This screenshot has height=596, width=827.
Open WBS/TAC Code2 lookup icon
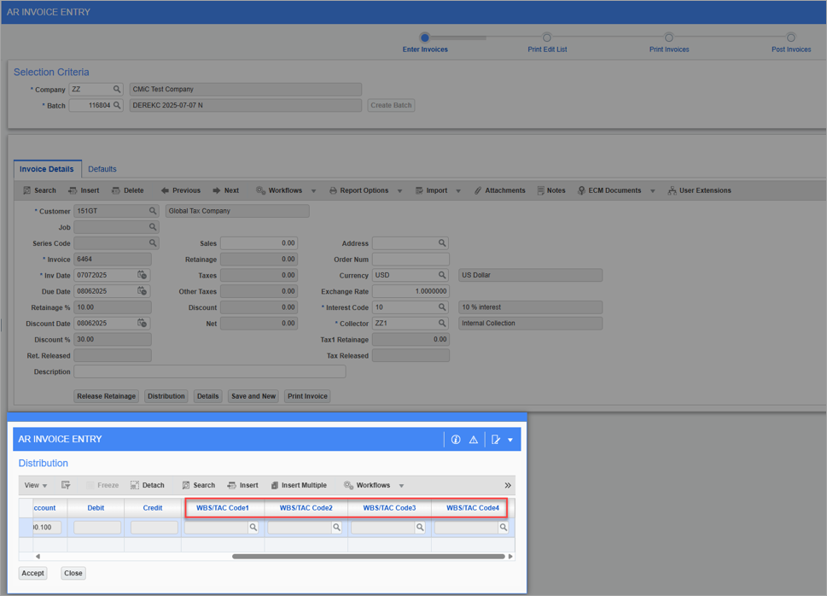pos(336,528)
